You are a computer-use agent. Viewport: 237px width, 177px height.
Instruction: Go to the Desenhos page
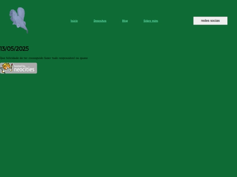100,21
